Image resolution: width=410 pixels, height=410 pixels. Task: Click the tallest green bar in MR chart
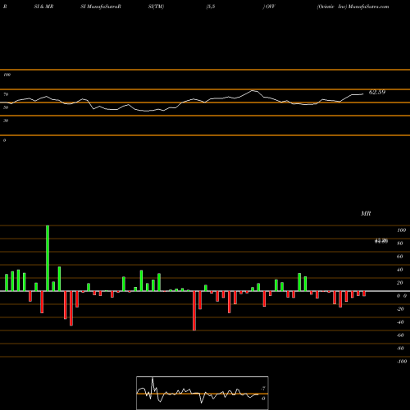point(48,258)
